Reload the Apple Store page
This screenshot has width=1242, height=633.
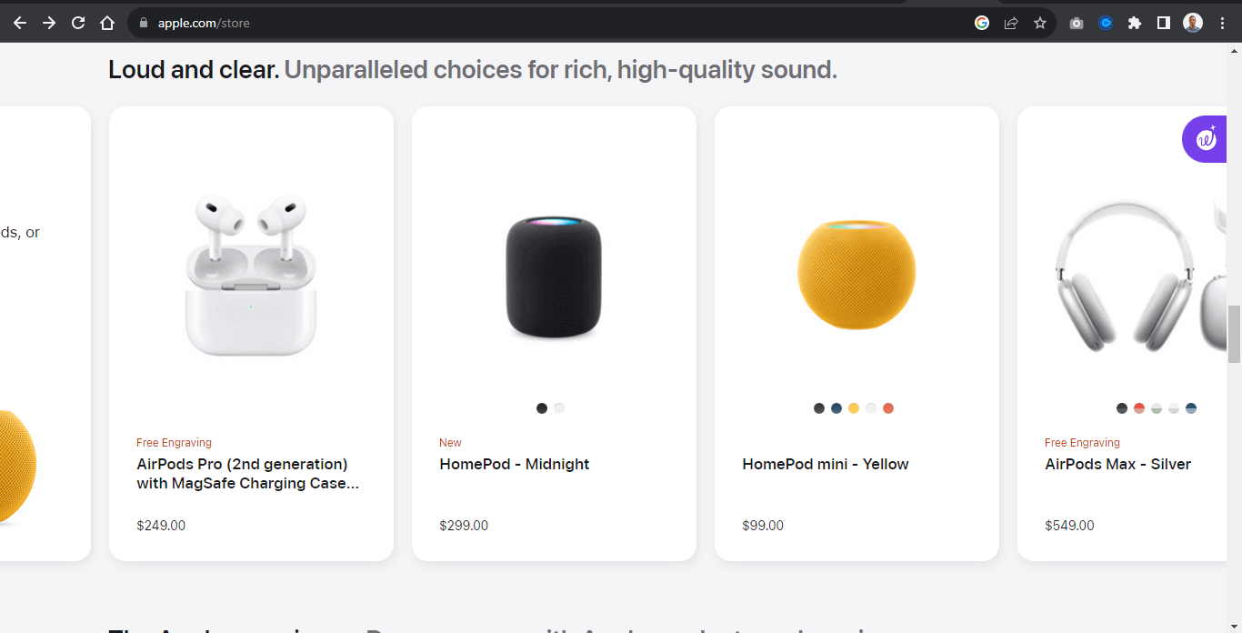78,23
